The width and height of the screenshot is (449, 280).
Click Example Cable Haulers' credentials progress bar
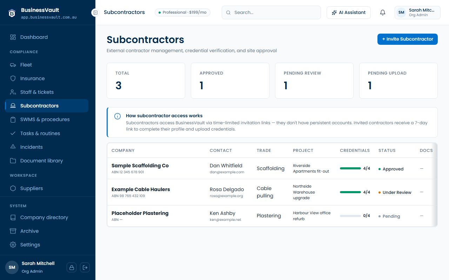350,192
